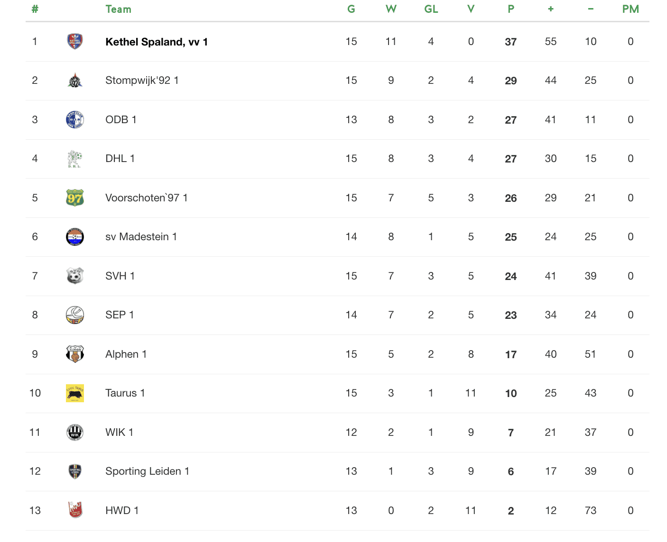This screenshot has height=542, width=667.
Task: Open the SVH 1 team logo
Action: 75,276
